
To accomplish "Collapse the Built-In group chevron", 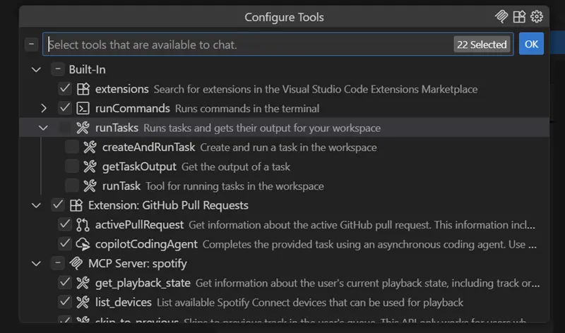I will coord(36,69).
